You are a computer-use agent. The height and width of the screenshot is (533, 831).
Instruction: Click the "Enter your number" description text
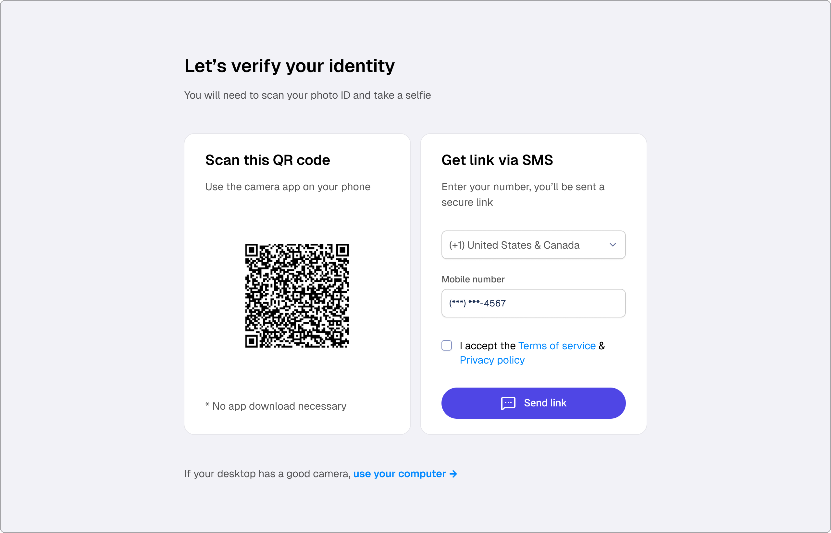(523, 194)
